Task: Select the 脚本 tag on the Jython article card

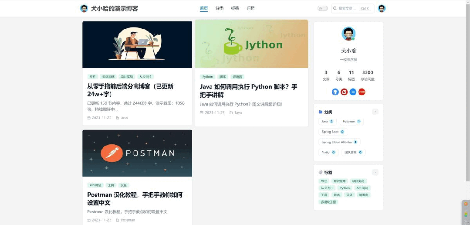Action: [223, 77]
